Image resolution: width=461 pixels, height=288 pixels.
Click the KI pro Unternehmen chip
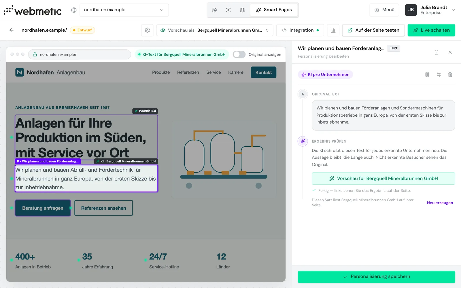pyautogui.click(x=325, y=75)
